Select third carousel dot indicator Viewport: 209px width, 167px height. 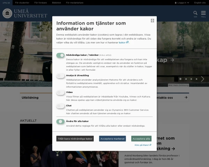click(191, 79)
